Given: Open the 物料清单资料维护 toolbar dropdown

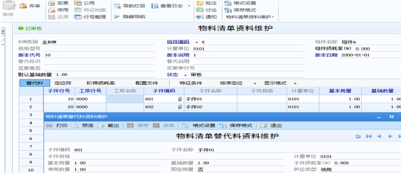Looking at the screenshot, I should pyautogui.click(x=250, y=17).
